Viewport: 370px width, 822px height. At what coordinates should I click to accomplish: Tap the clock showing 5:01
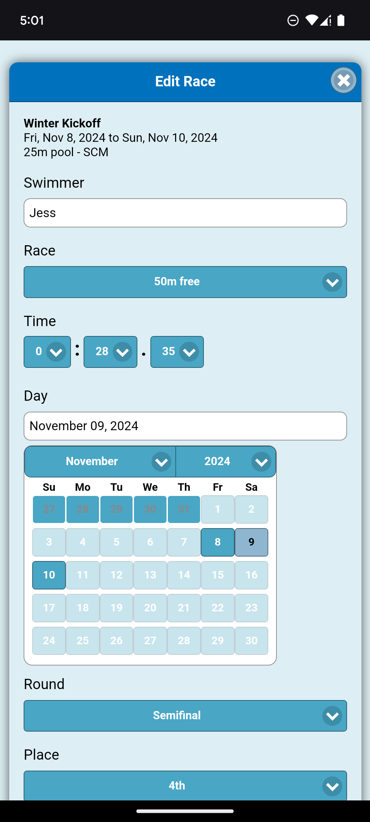[x=32, y=21]
